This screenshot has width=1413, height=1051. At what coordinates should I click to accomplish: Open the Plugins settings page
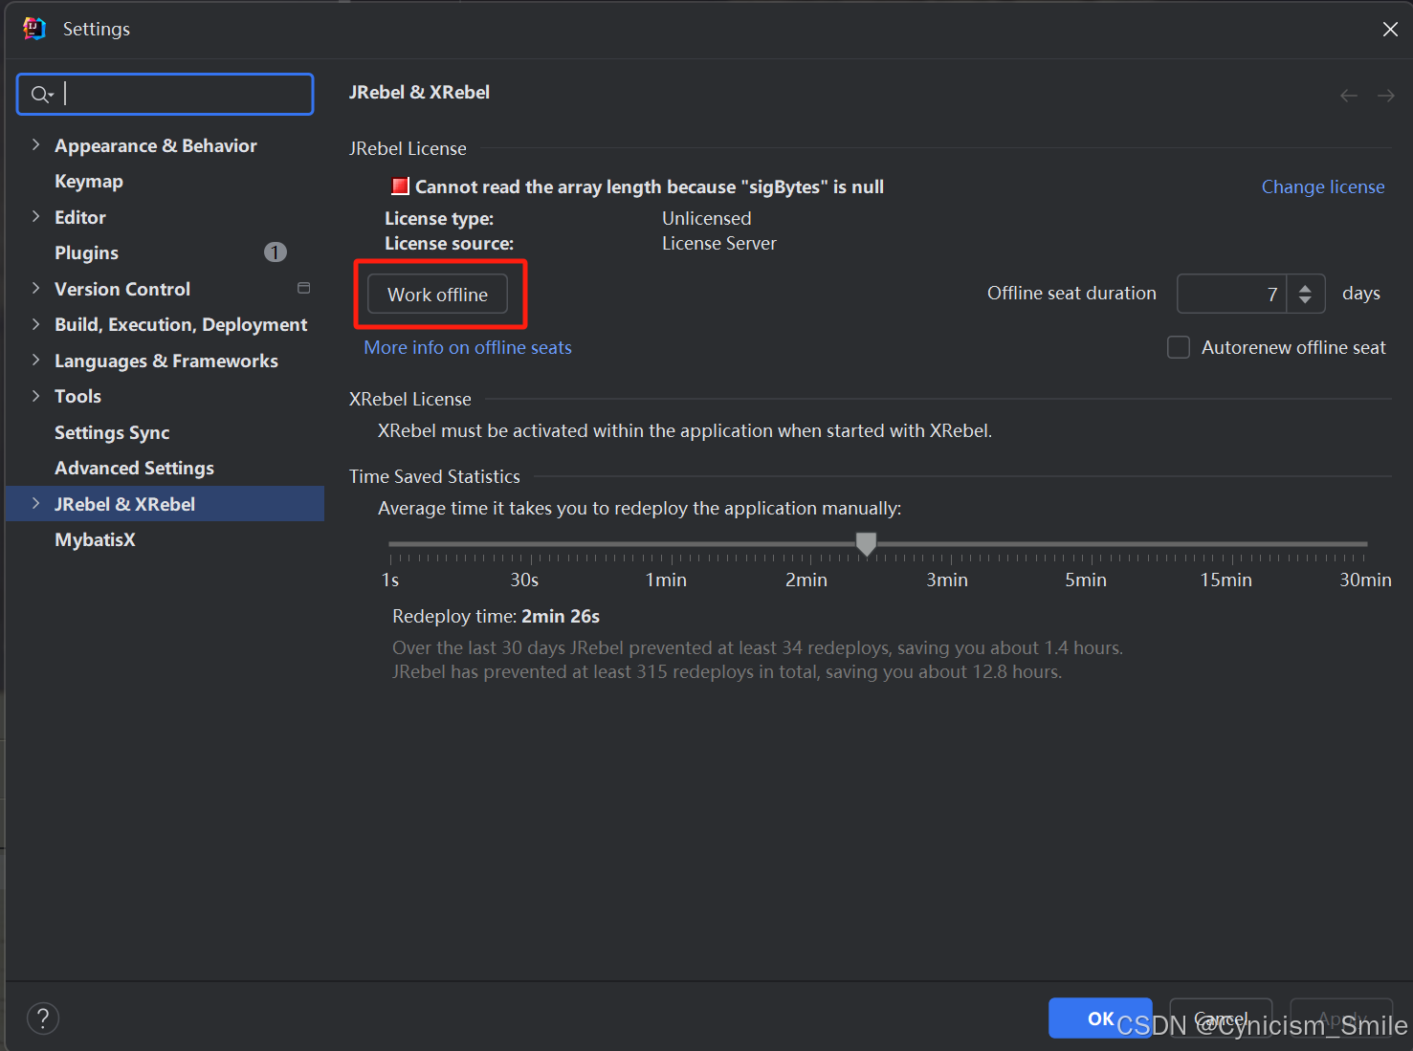point(86,252)
